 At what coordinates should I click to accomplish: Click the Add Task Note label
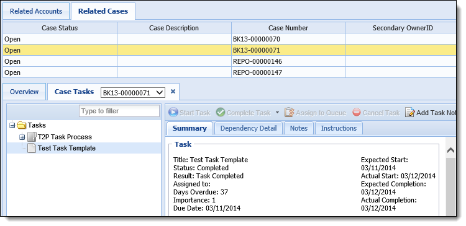coord(436,113)
